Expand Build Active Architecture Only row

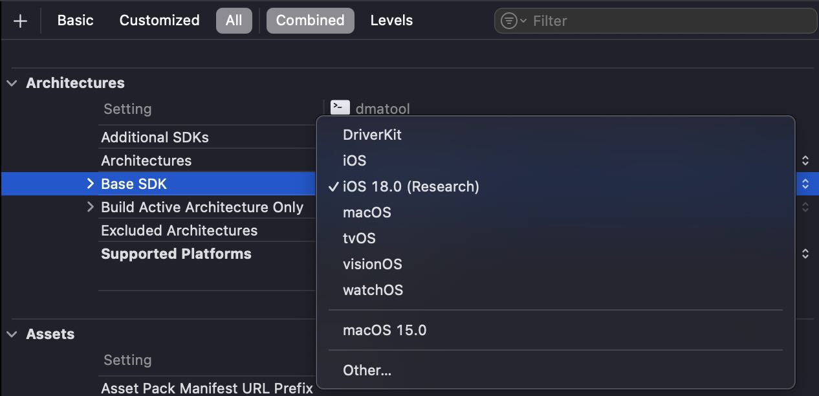pyautogui.click(x=90, y=207)
